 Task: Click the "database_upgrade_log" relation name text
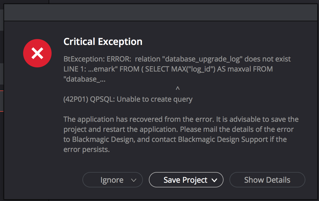tap(202, 59)
